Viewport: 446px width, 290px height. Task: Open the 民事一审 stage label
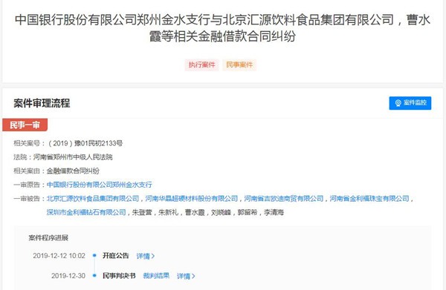point(25,125)
